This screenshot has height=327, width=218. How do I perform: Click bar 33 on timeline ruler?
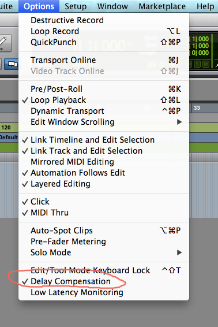[x=197, y=108]
